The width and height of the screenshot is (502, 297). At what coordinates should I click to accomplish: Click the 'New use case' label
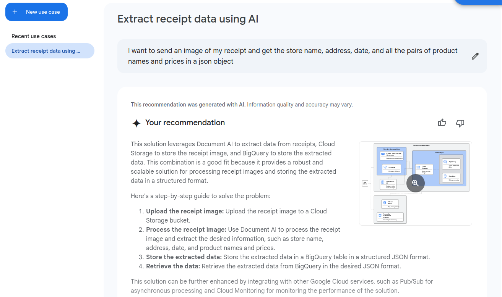pos(43,12)
